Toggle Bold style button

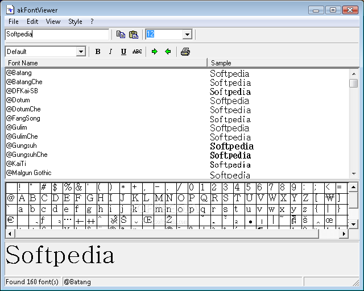point(98,52)
